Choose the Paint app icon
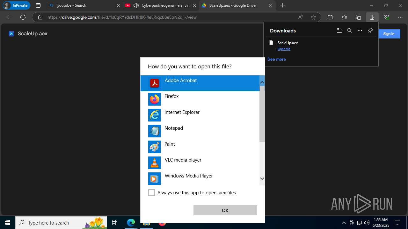This screenshot has height=229, width=408. click(x=155, y=147)
